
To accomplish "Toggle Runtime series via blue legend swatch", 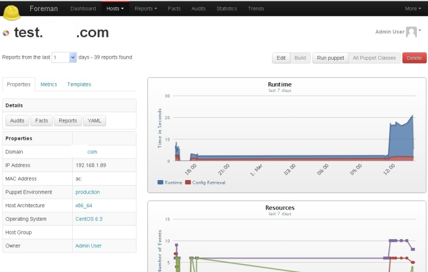I will click(x=160, y=182).
